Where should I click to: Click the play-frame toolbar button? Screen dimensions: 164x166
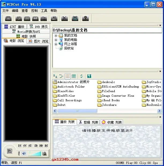point(19,18)
